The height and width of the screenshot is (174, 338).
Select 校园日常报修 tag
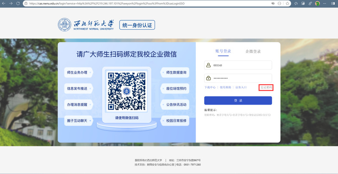tap(175, 121)
